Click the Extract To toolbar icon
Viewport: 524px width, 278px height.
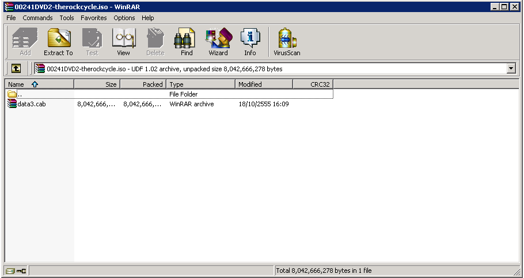58,42
